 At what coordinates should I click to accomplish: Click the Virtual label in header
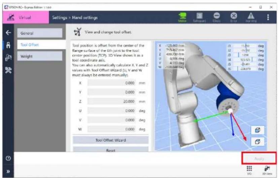click(25, 17)
